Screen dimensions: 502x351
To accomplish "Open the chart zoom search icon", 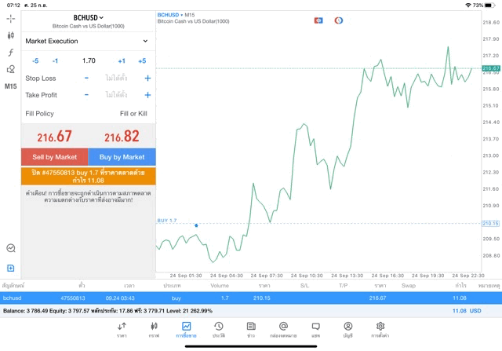I will tap(10, 248).
